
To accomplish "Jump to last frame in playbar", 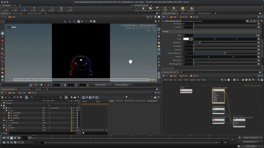I will tap(19, 138).
